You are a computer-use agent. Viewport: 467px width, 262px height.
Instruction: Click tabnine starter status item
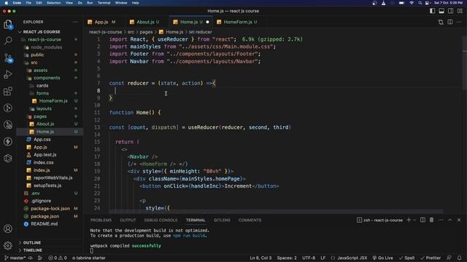[x=89, y=258]
